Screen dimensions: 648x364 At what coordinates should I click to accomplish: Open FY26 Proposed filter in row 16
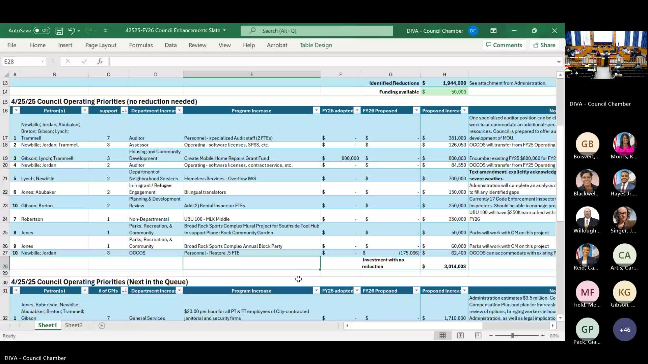[416, 111]
